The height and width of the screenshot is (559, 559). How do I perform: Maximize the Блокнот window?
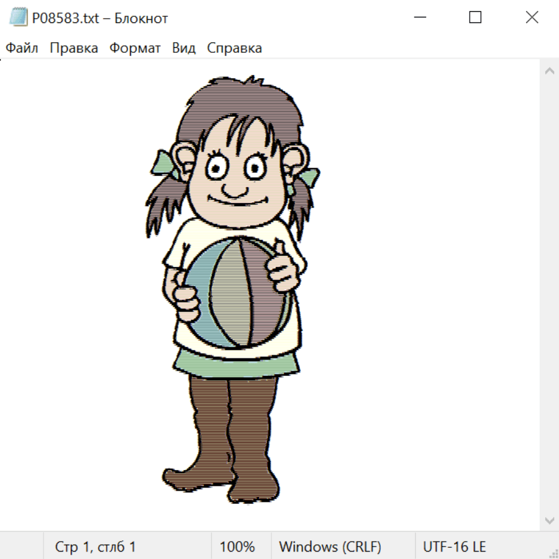click(475, 18)
